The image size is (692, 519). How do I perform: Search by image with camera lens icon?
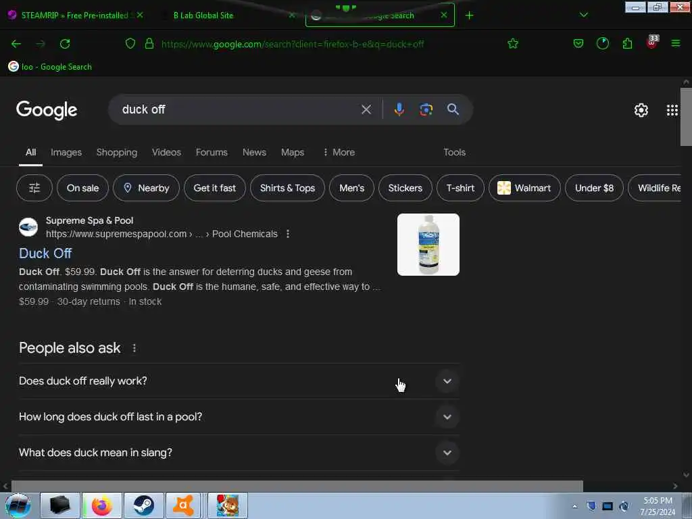[426, 109]
